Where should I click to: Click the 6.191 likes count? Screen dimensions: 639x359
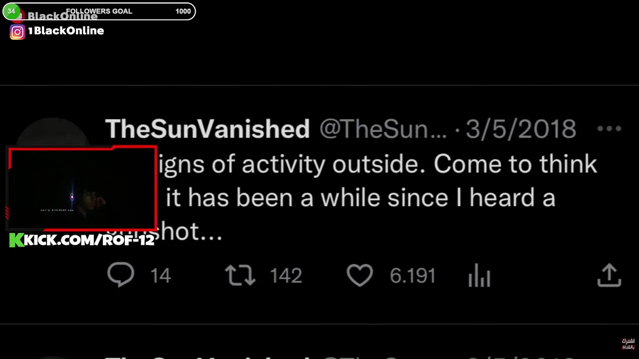(x=412, y=276)
